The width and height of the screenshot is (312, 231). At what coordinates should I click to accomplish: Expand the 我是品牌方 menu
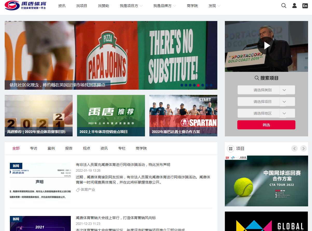click(164, 6)
